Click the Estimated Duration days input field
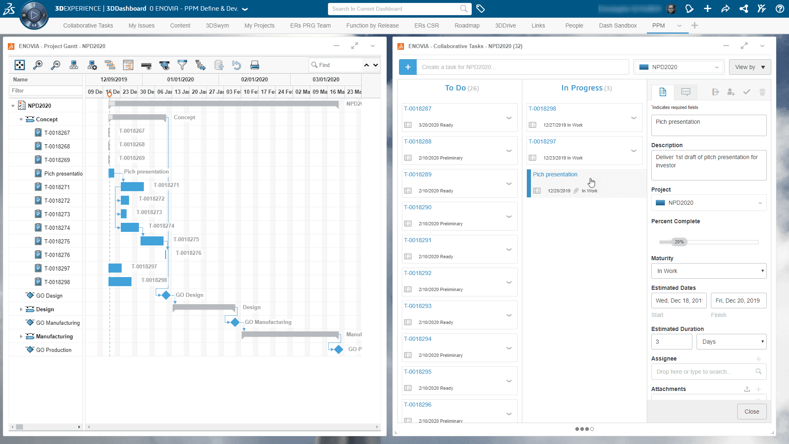Image resolution: width=789 pixels, height=444 pixels. point(672,342)
